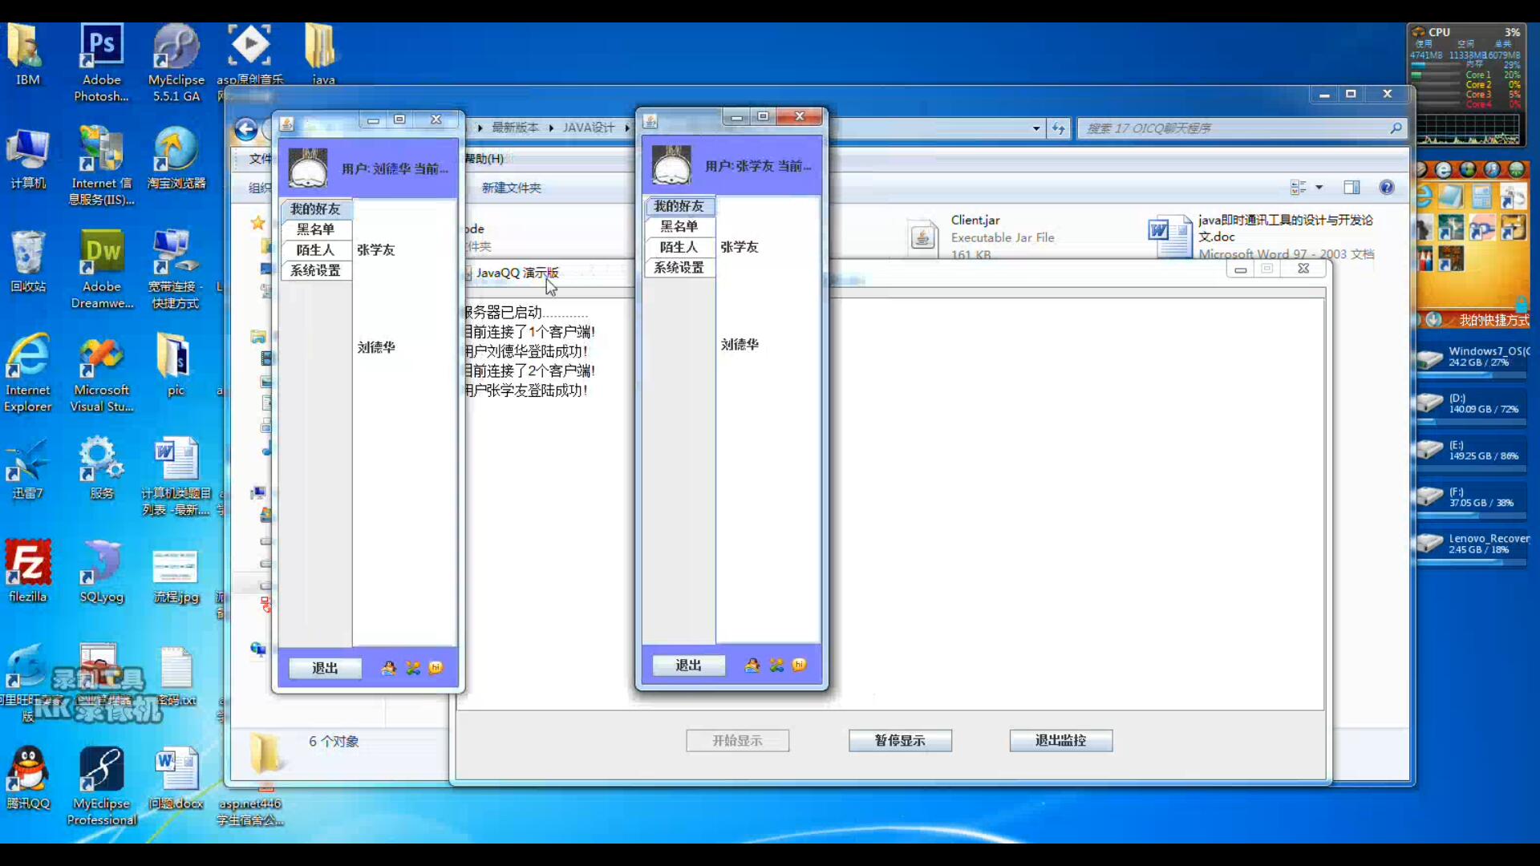Click the penguin icon in 刘德华 client window

(x=388, y=668)
